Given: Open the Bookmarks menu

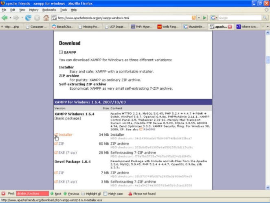Looking at the screenshot, I should click(x=49, y=10).
